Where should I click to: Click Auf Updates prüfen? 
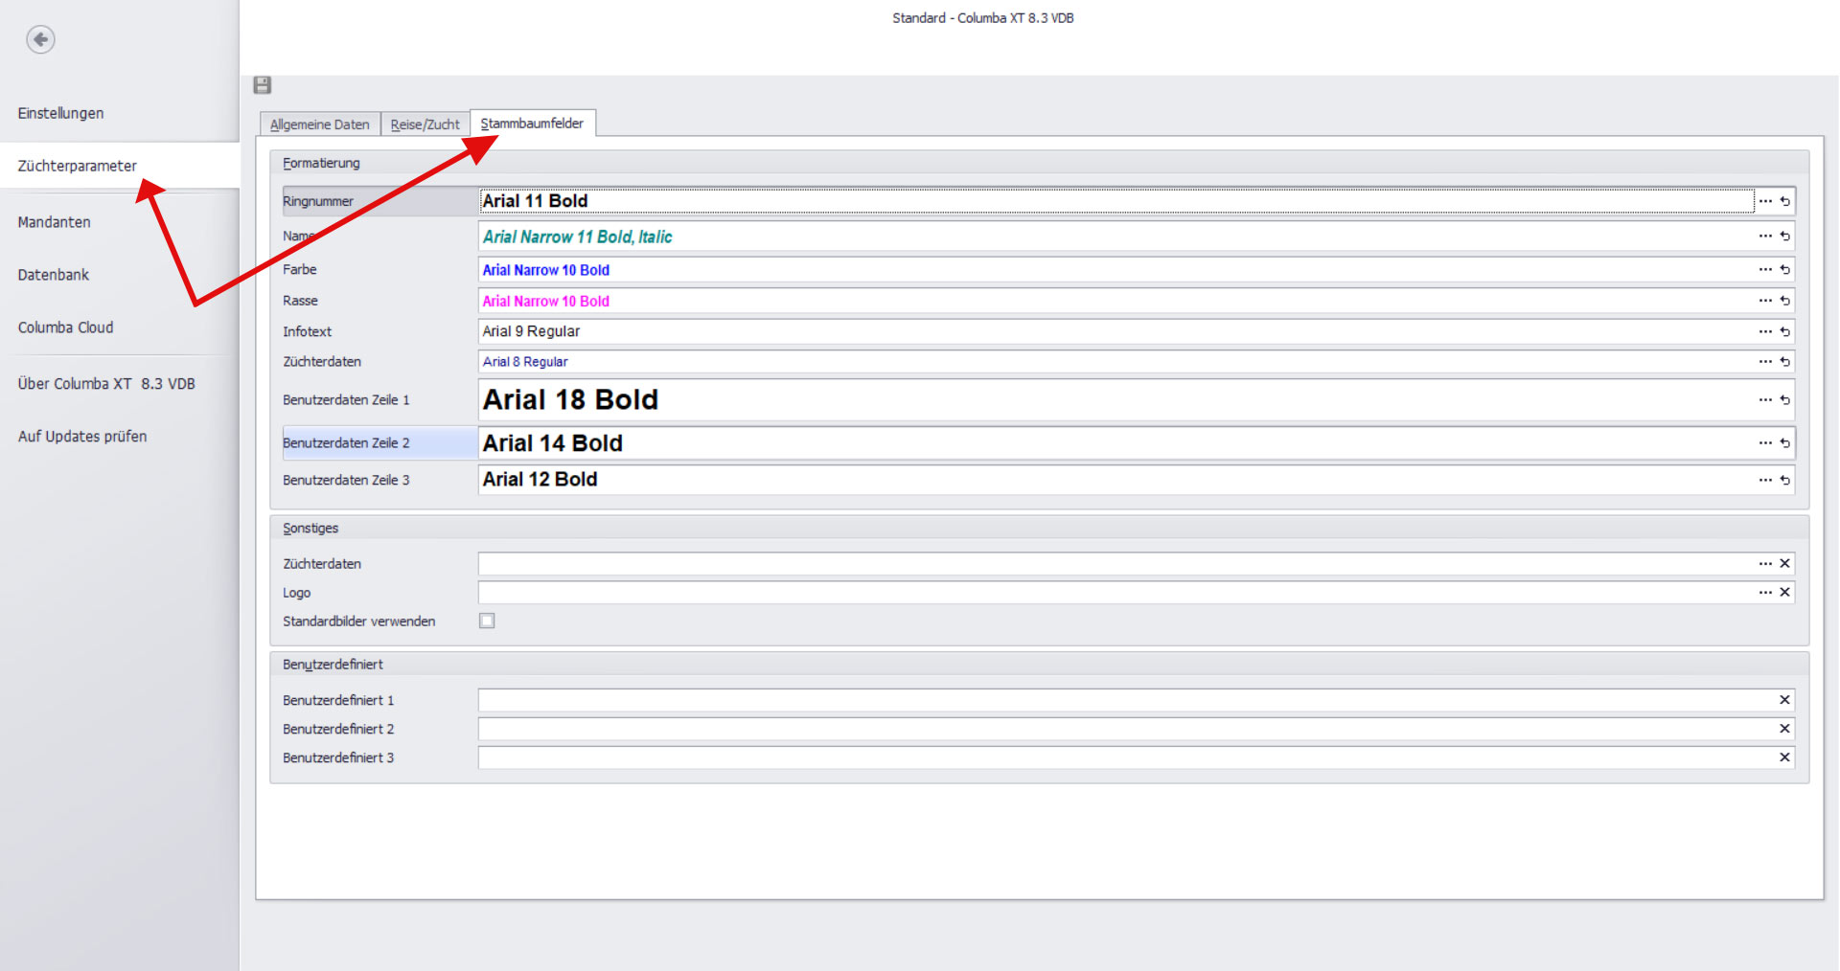pyautogui.click(x=82, y=437)
